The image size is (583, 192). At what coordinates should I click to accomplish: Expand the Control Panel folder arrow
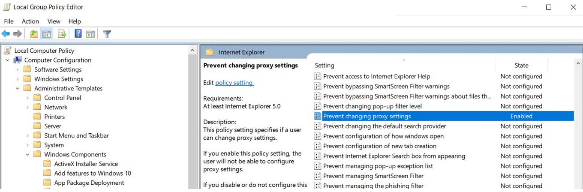[27, 98]
